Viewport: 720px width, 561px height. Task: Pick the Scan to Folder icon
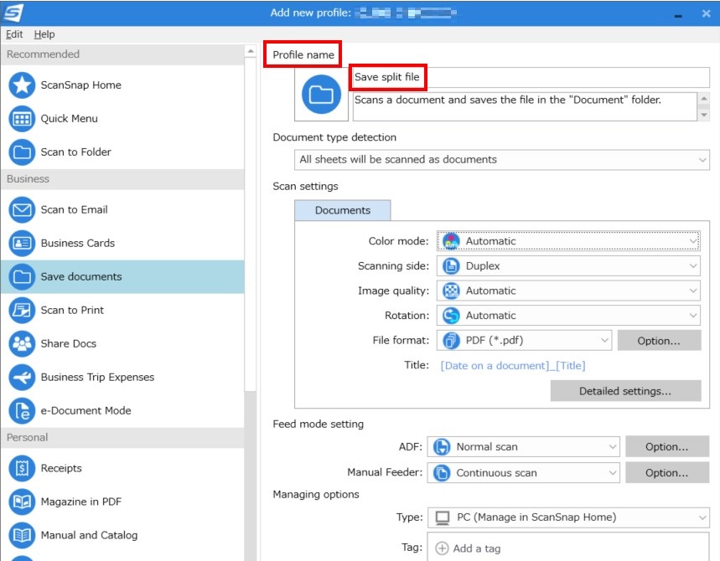22,152
